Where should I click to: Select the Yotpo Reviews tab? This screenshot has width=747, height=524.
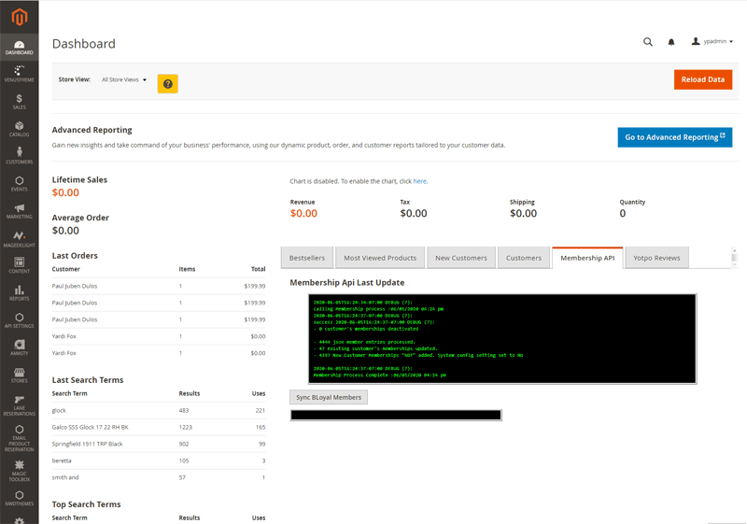coord(656,258)
